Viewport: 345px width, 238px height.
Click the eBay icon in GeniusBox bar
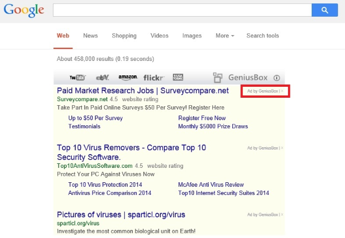[102, 78]
